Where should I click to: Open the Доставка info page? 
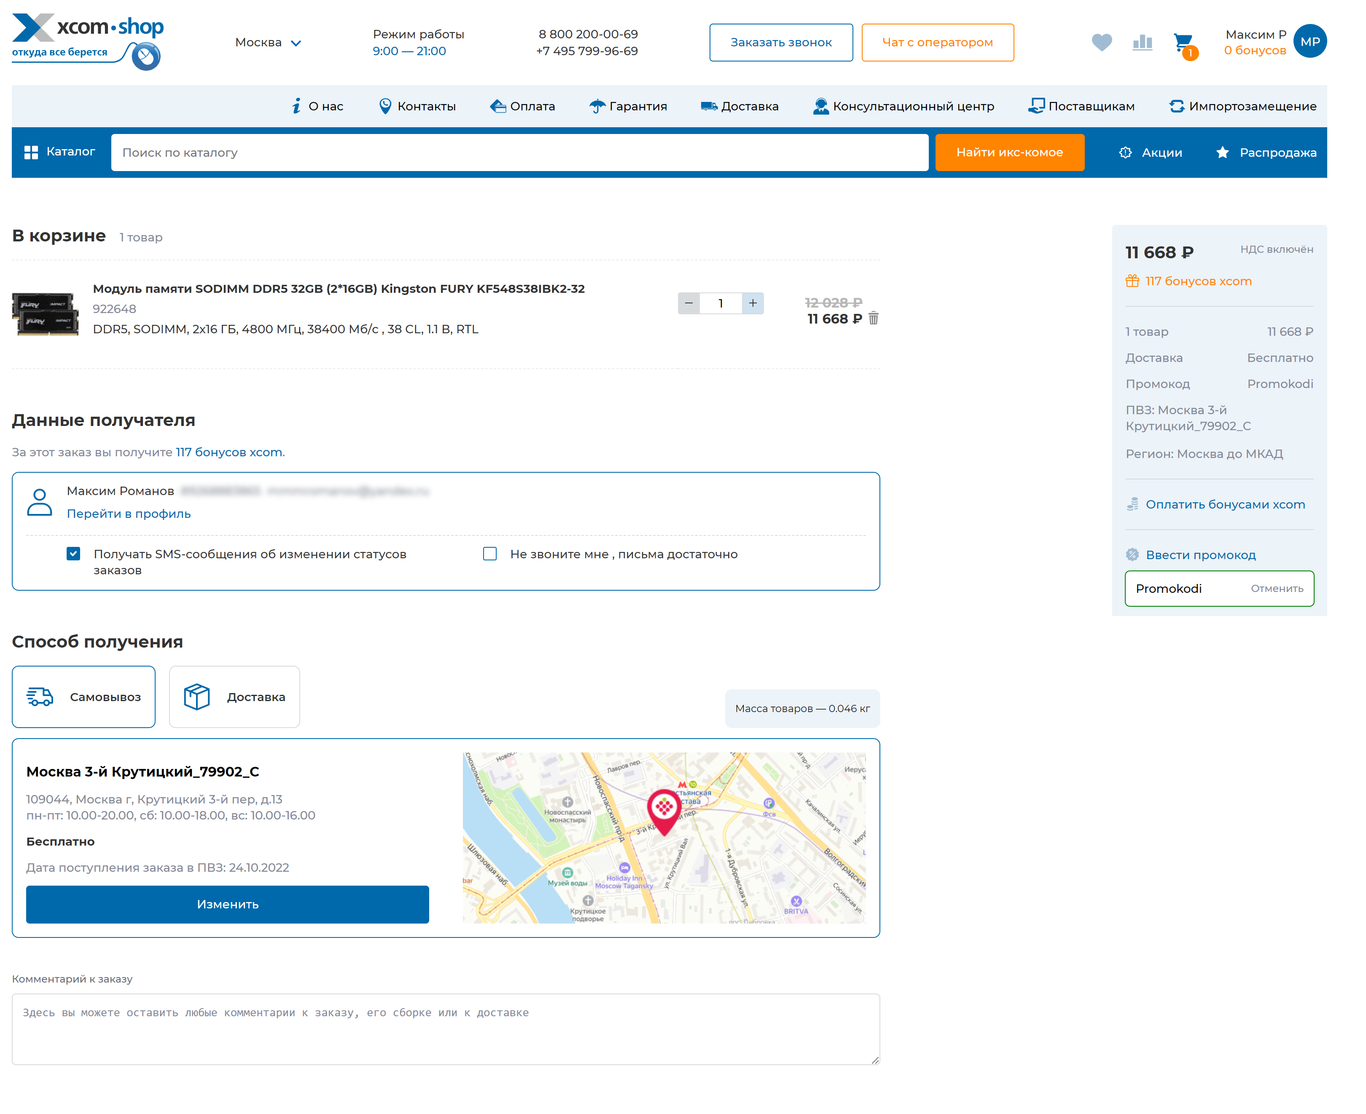[x=739, y=106]
